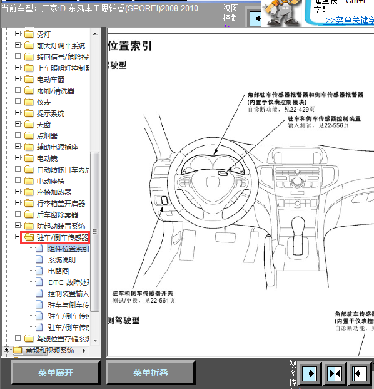Click the 驻车与倒车传 document icon
The image size is (374, 389).
click(39, 304)
